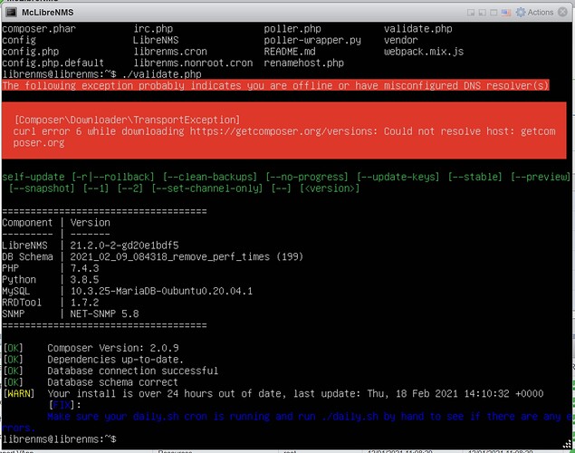This screenshot has height=453, width=575.
Task: Select poller-wrapper.py in the listing
Action: tap(312, 40)
